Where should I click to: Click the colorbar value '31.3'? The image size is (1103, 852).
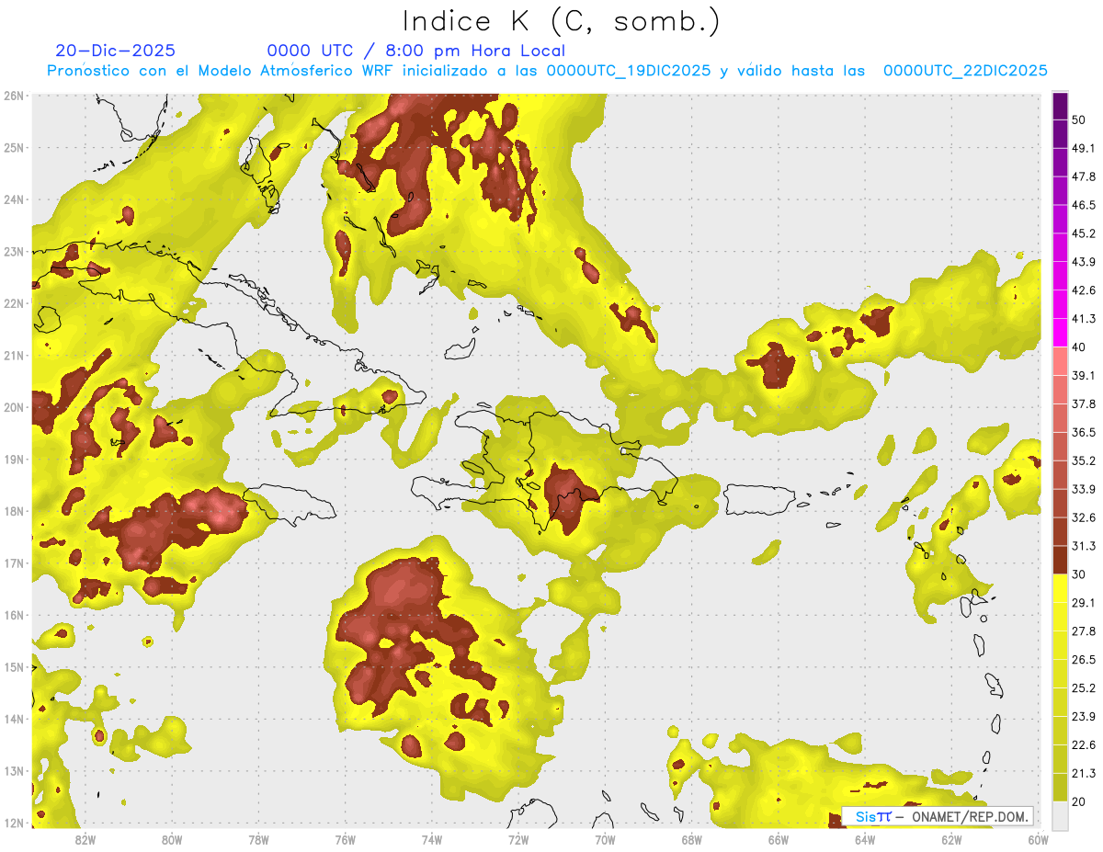pos(1084,546)
